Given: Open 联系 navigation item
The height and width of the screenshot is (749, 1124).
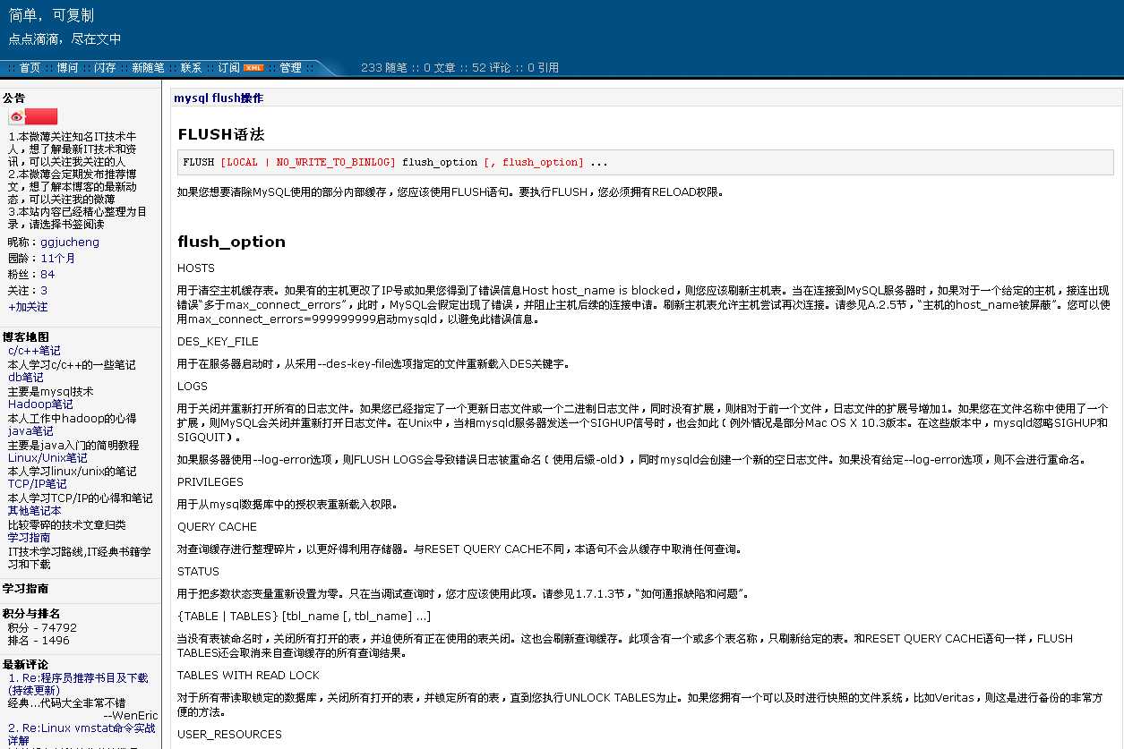Looking at the screenshot, I should pyautogui.click(x=191, y=68).
